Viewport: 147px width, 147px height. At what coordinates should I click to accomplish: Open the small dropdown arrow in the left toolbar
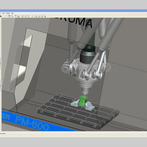5,16
